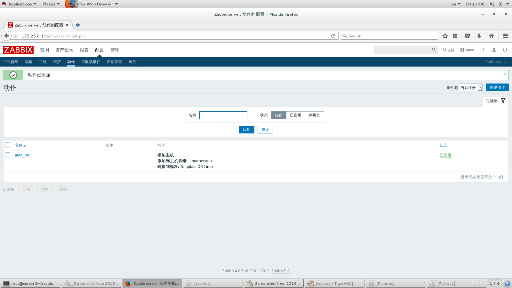Screen dimensions: 512x288
Task: Reset the filter
Action: click(265, 130)
